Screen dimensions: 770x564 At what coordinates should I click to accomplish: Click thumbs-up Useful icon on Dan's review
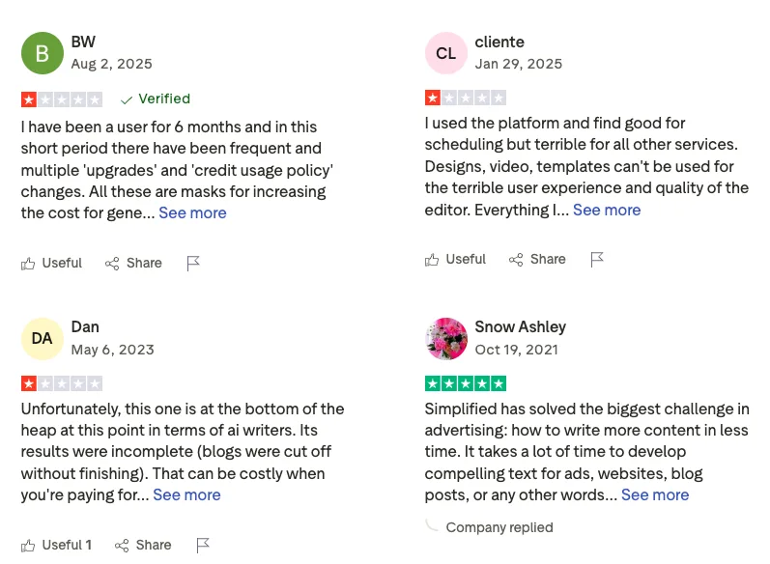(x=28, y=546)
